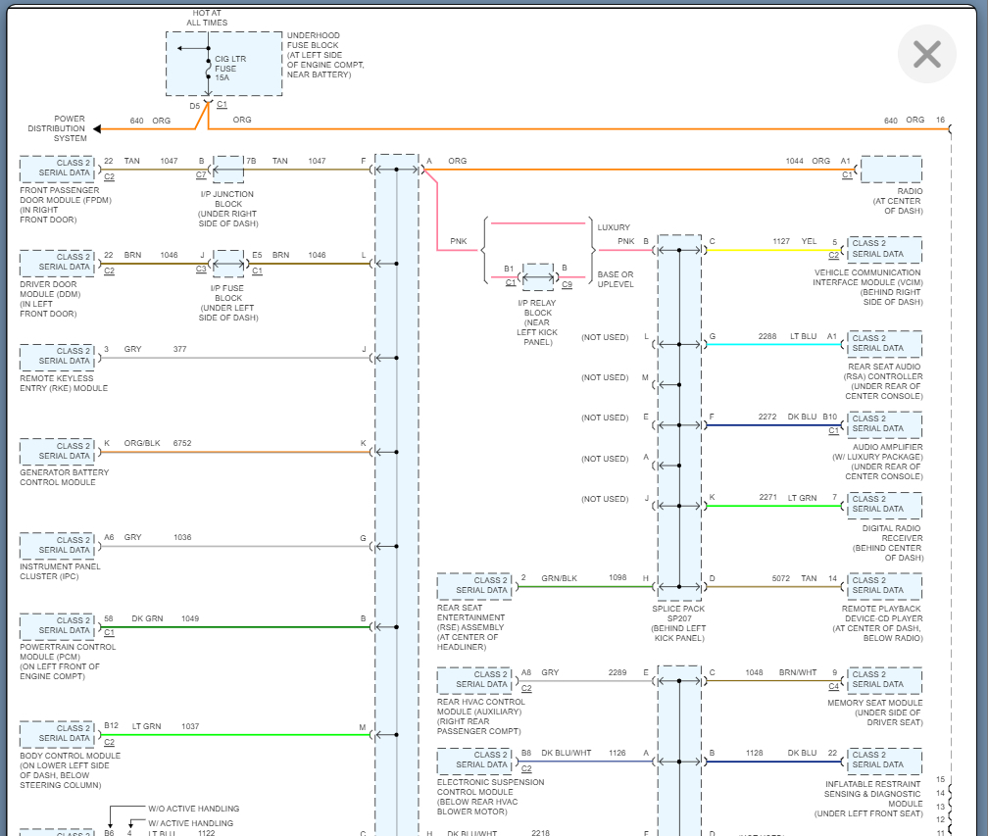Close the wiring diagram with the X button
The width and height of the screenshot is (988, 836).
(x=926, y=54)
